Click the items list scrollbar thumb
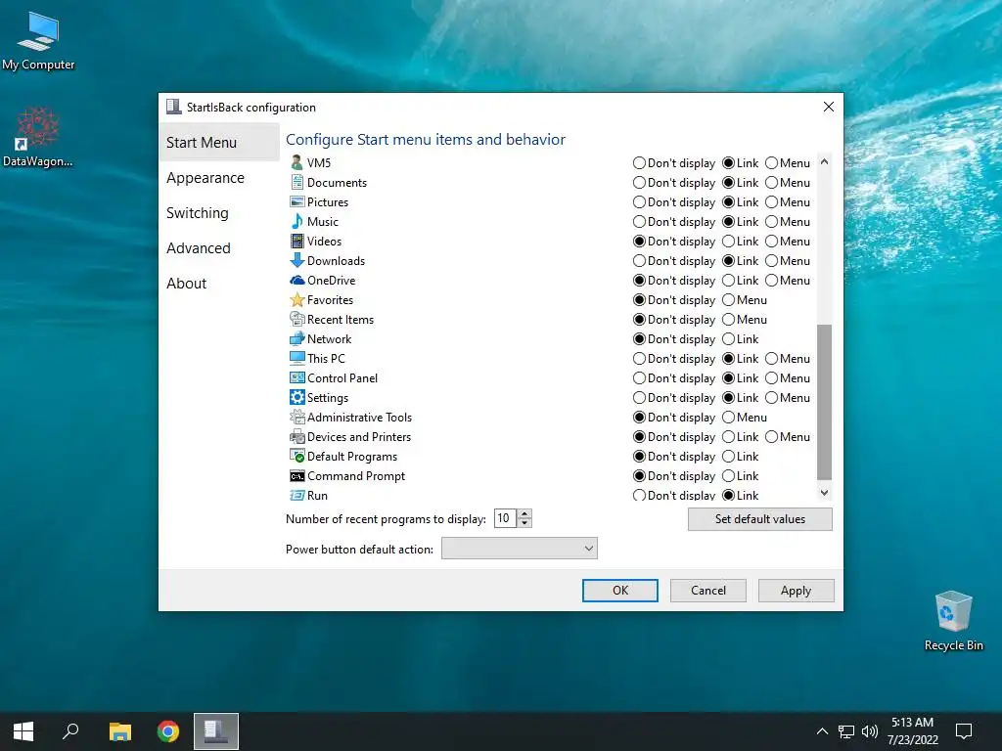The image size is (1002, 751). point(824,402)
